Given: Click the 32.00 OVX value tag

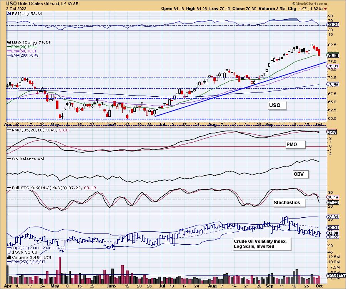Looking at the screenshot, I should pos(333,233).
